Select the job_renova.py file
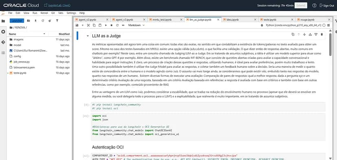 pos(39,62)
